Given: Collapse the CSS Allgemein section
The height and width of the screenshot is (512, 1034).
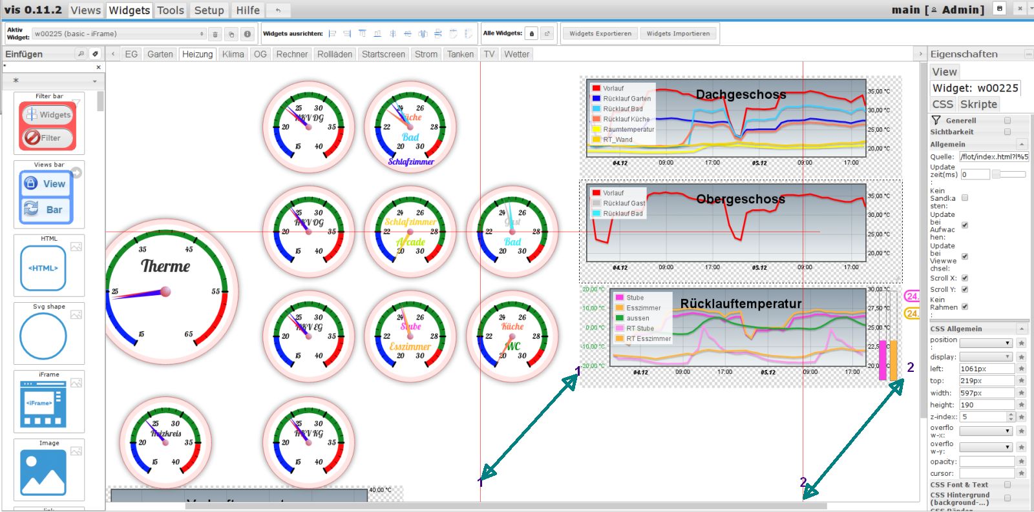Looking at the screenshot, I should pos(1022,329).
